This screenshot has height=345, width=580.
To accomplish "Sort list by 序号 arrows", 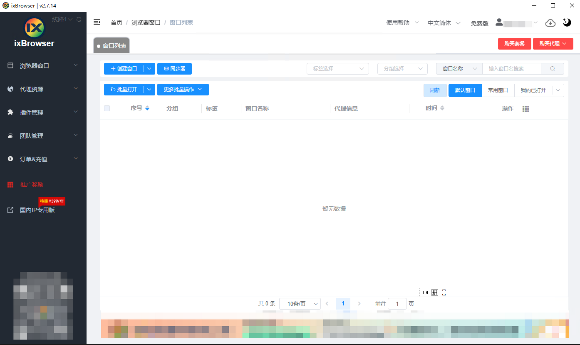I will (147, 108).
